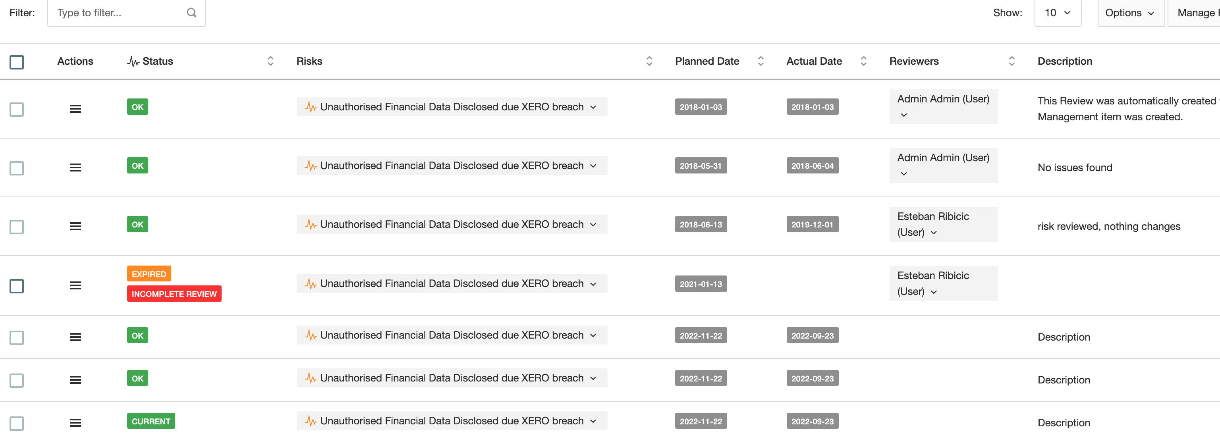Select checkbox of the CURRENT status row

(x=17, y=423)
